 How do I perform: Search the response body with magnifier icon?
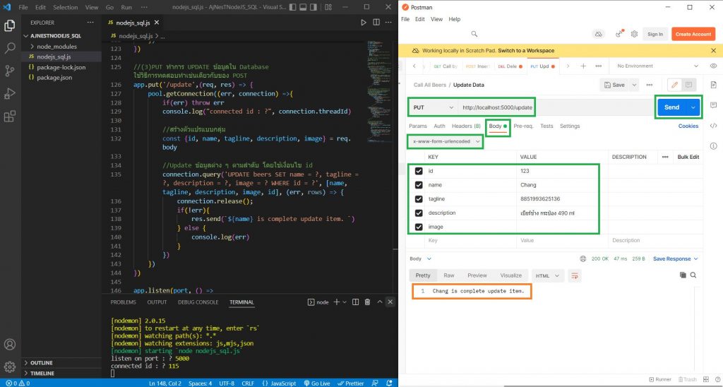pos(693,275)
